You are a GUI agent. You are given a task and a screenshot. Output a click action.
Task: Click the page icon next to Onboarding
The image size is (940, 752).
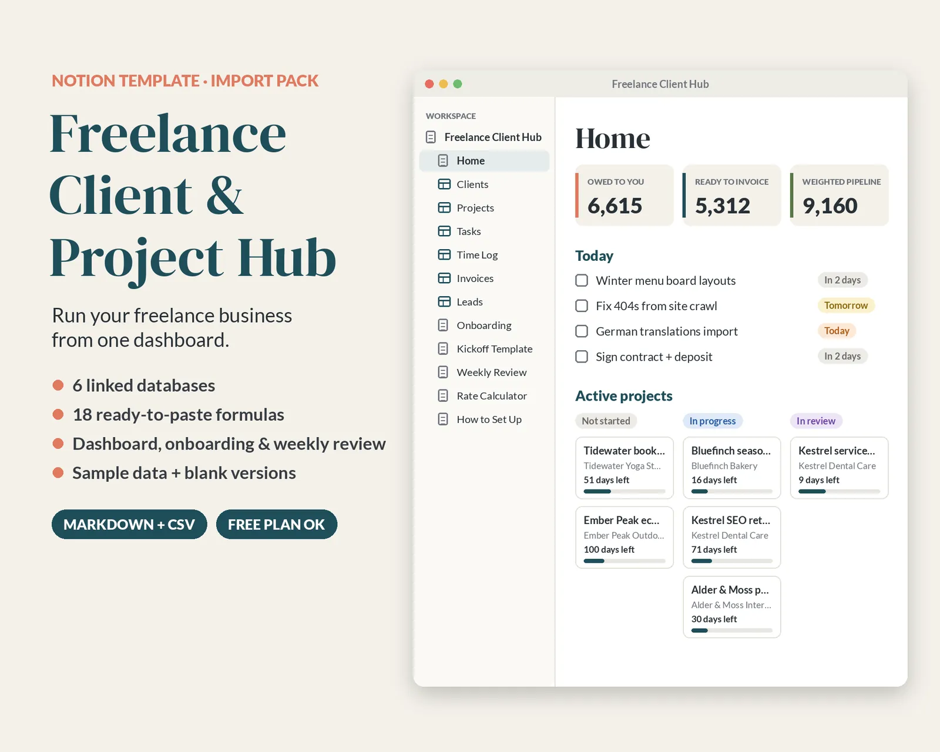pos(443,325)
